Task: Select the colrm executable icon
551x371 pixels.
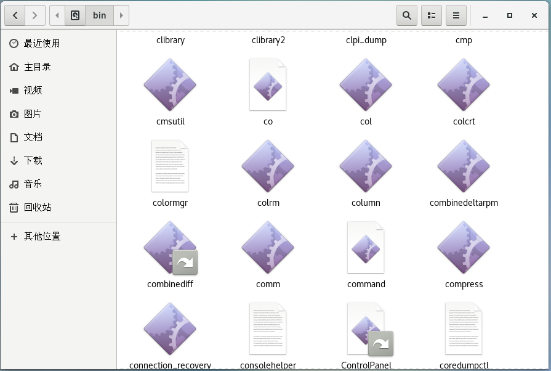Action: click(268, 166)
